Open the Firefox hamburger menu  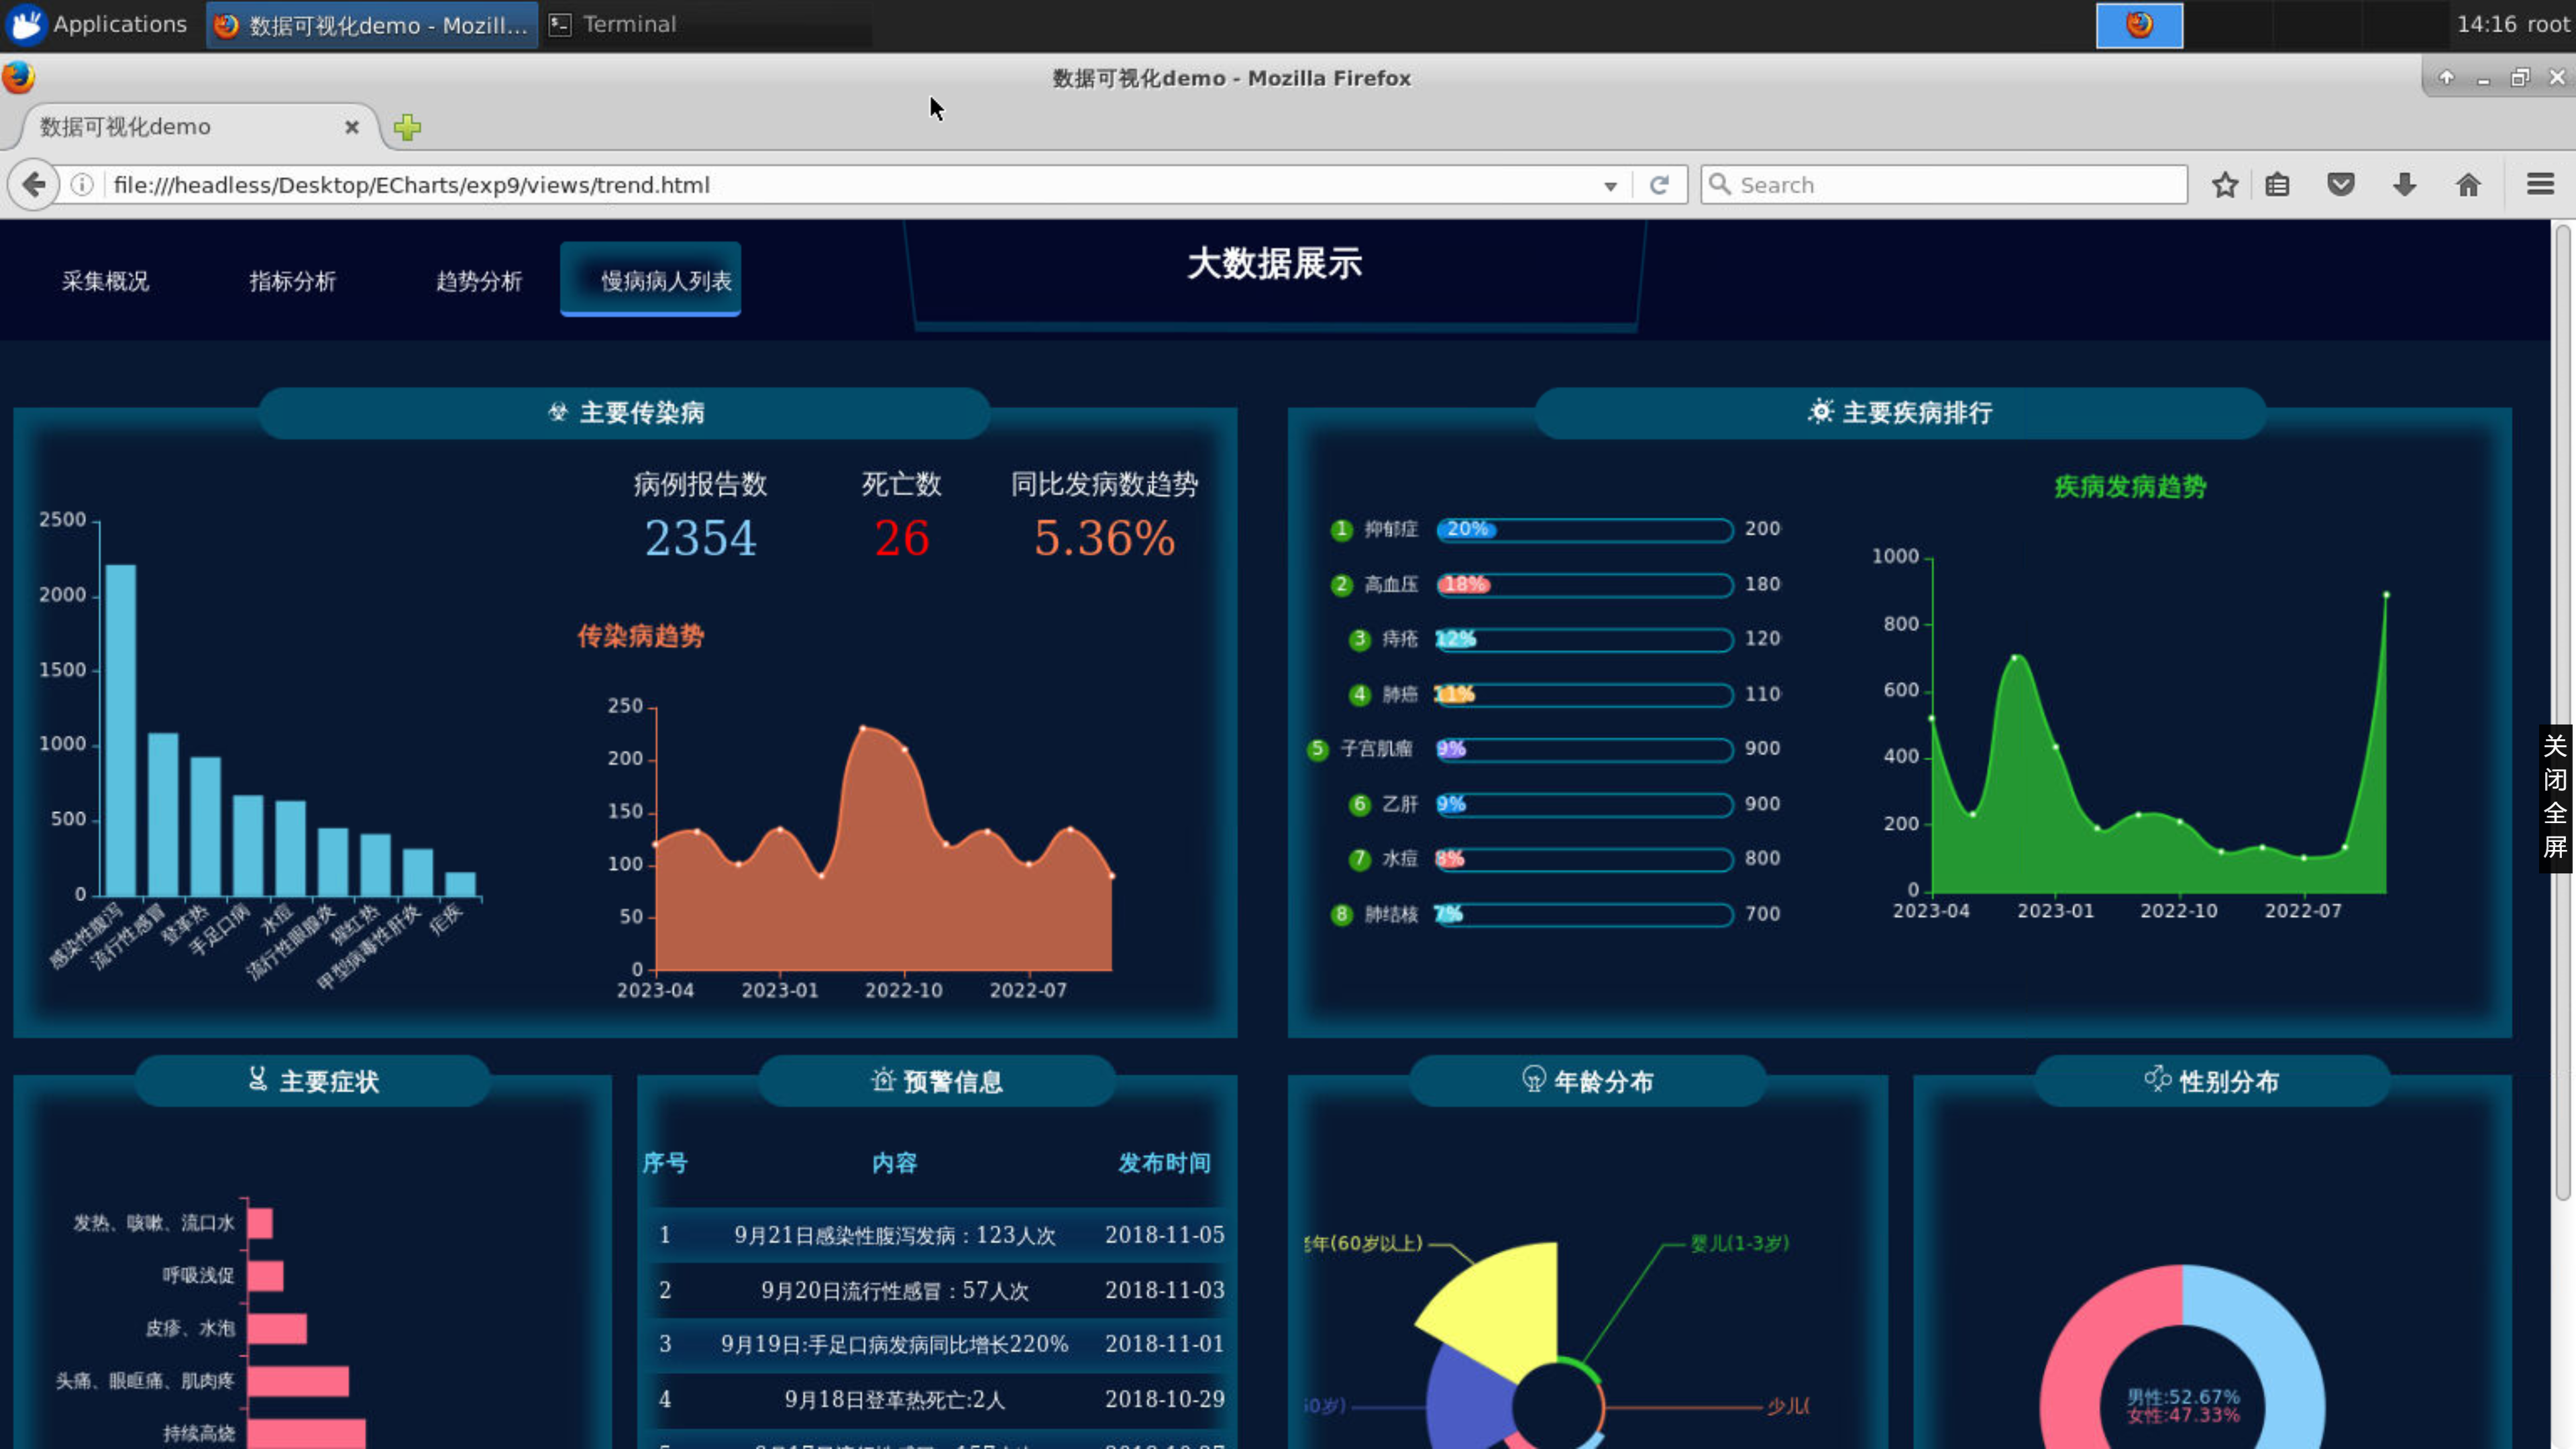pos(2540,185)
